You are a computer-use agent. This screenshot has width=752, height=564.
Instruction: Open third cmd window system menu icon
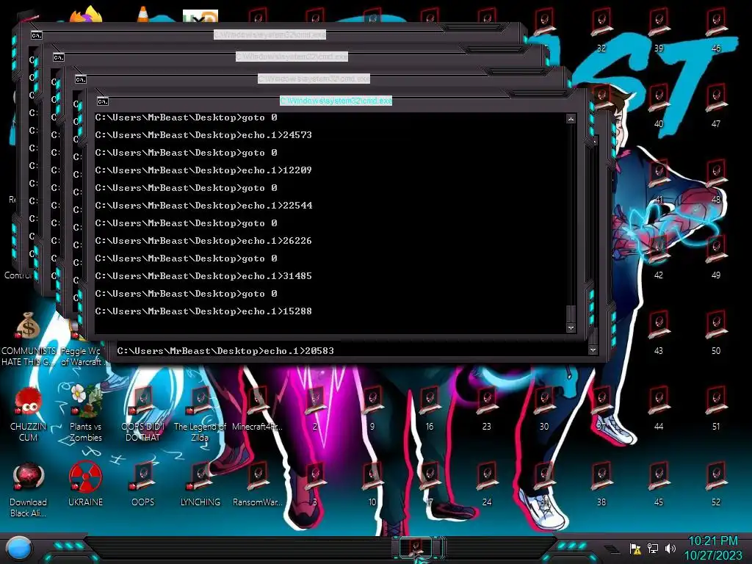59,57
